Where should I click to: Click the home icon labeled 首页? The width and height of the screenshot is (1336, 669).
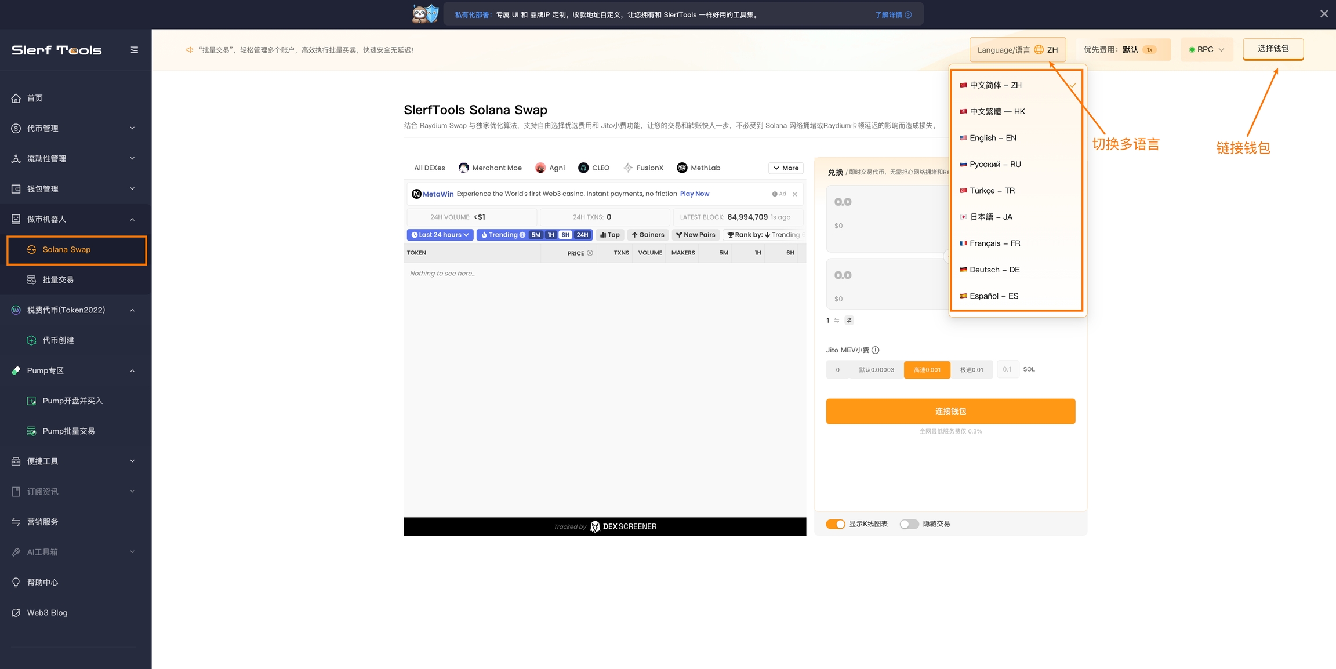16,98
